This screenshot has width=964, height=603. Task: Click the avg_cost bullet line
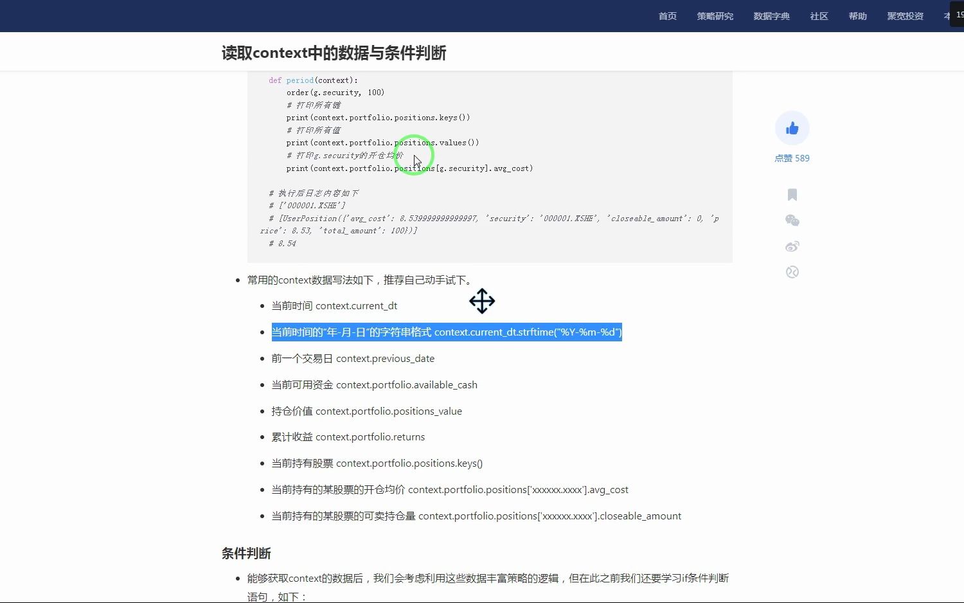pos(450,490)
